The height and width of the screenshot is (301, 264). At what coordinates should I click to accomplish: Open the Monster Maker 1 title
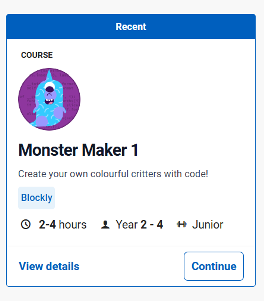point(78,150)
